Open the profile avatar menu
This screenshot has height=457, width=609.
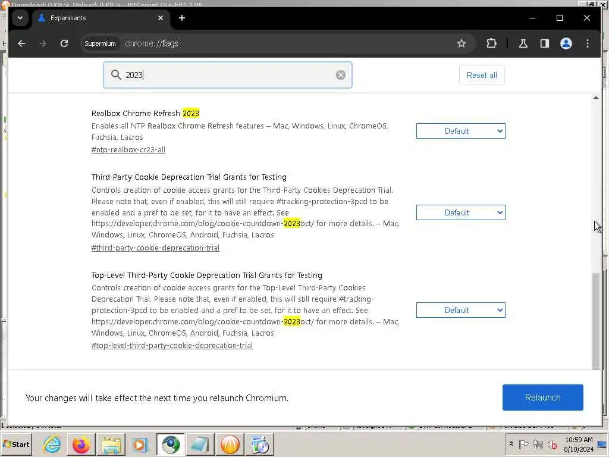point(566,43)
